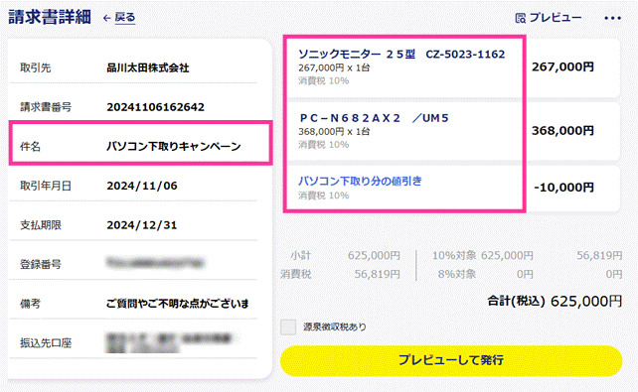Click the 267,000円 amount
The height and width of the screenshot is (392, 638).
point(562,66)
